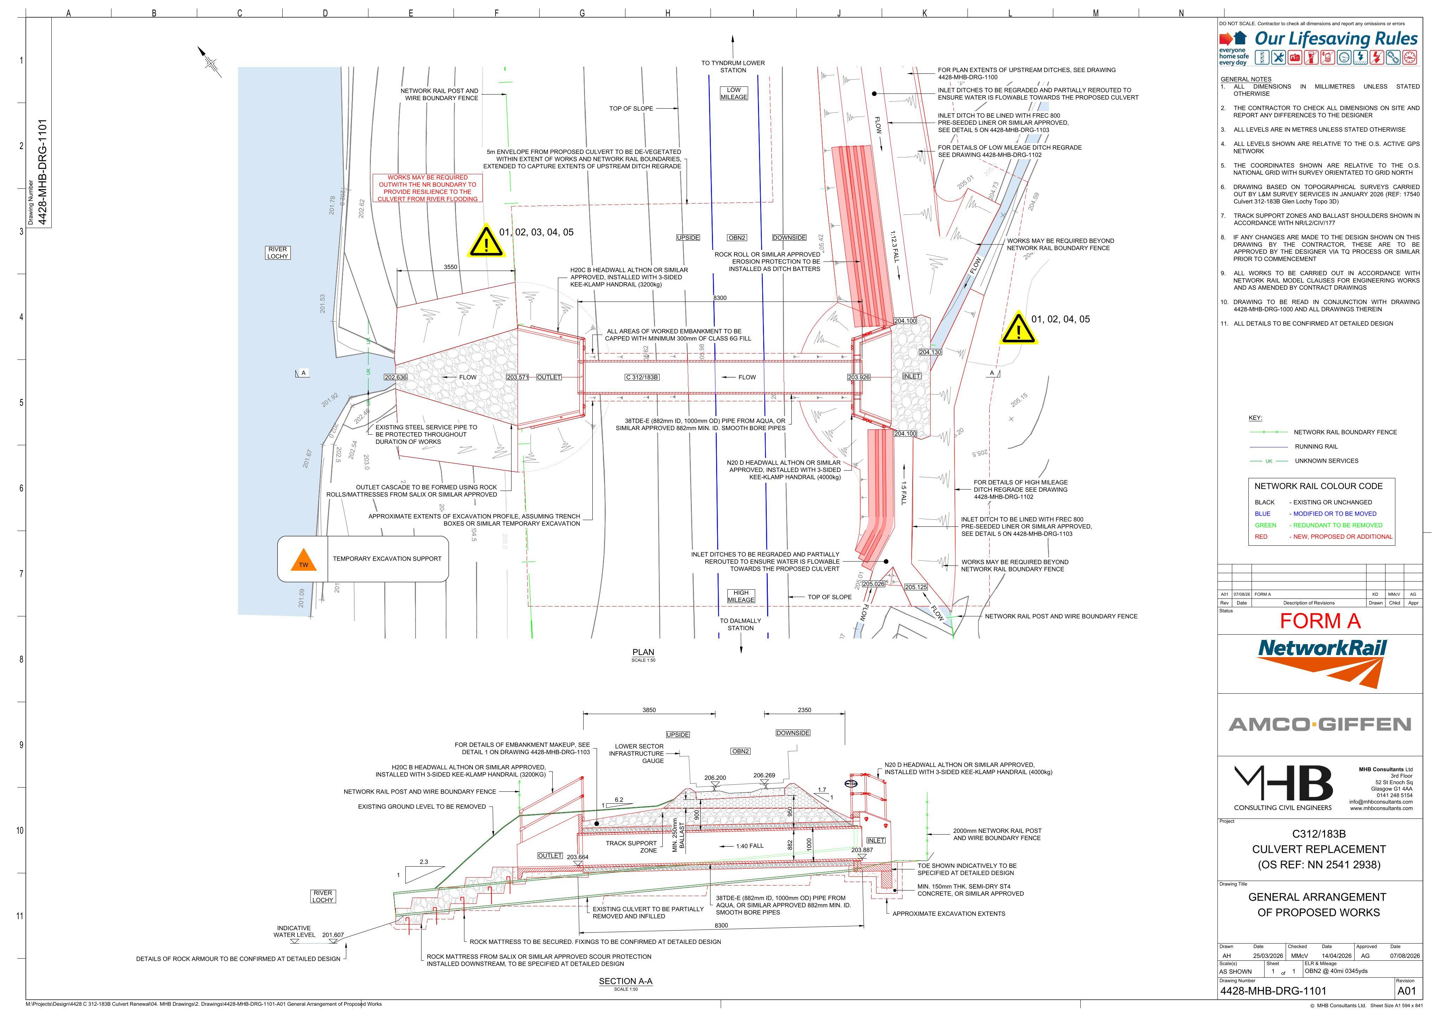Click the red circular exclusion zone icon
This screenshot has width=1440, height=1017.
(x=1410, y=58)
